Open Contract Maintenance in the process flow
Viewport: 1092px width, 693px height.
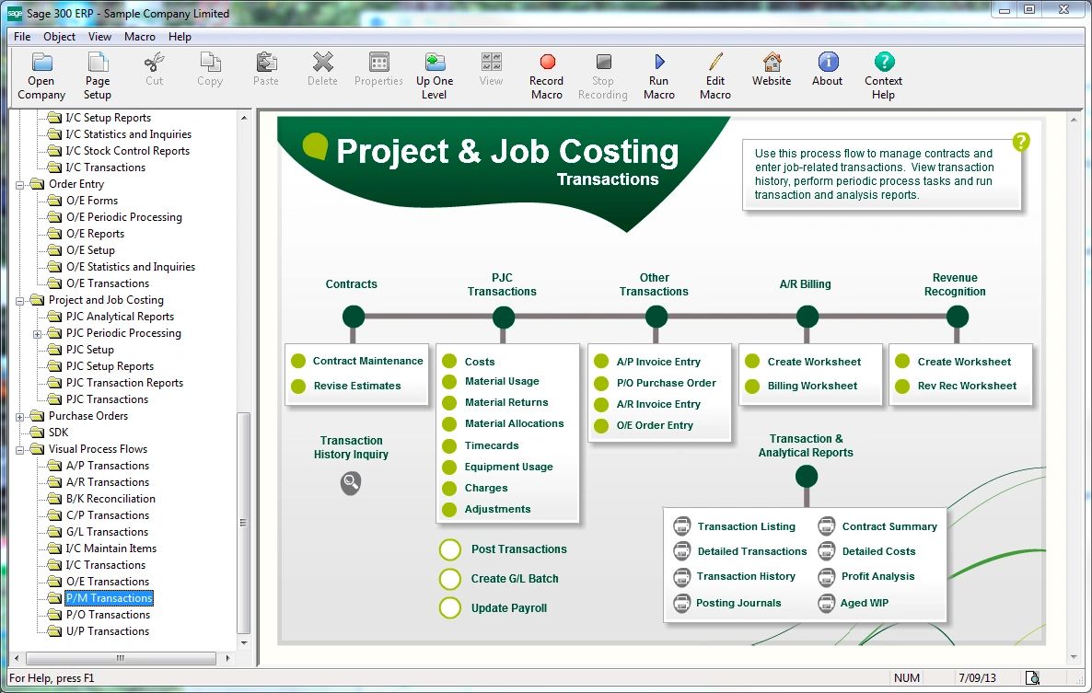[x=367, y=362]
